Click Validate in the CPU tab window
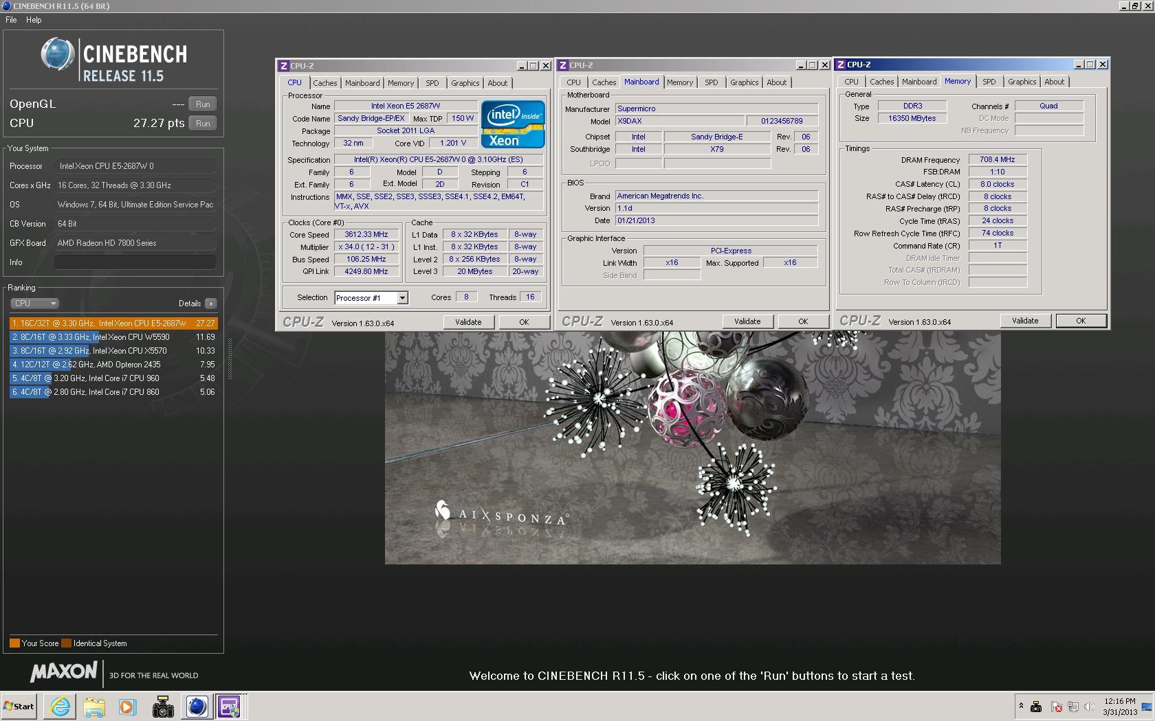The height and width of the screenshot is (721, 1155). 468,322
